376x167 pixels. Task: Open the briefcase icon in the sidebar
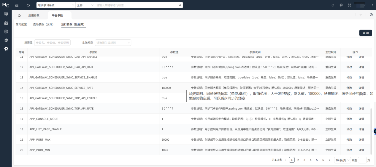(6, 23)
